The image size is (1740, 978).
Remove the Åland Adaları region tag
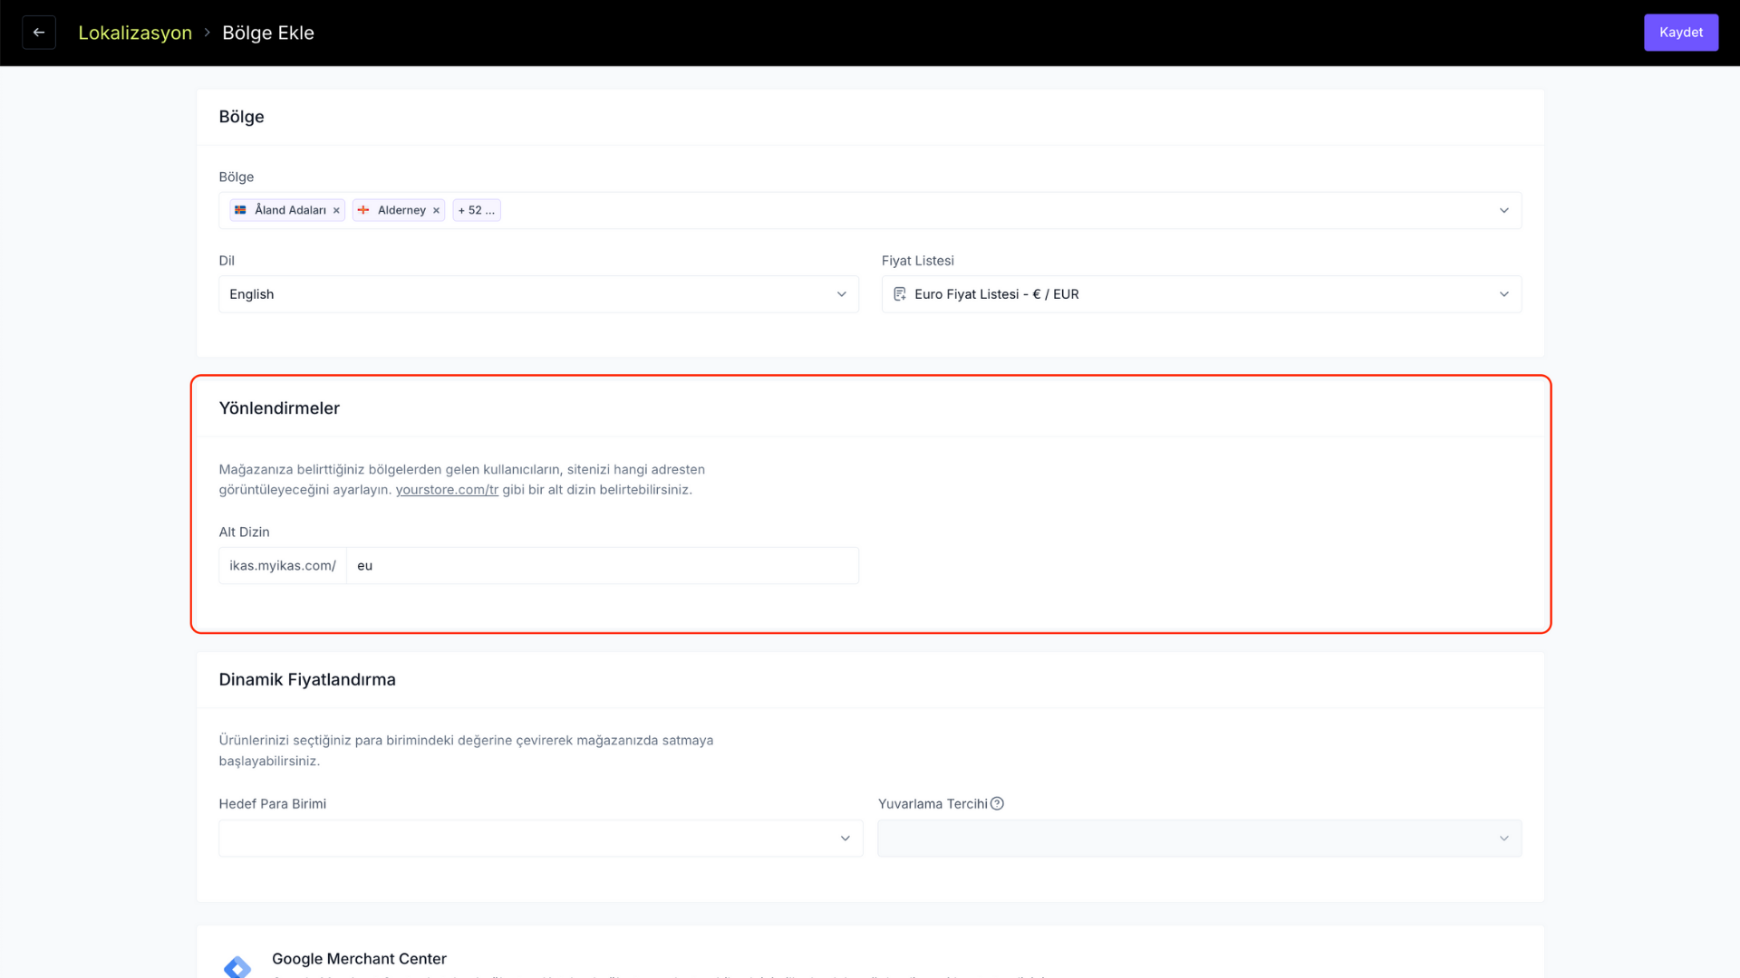(336, 210)
